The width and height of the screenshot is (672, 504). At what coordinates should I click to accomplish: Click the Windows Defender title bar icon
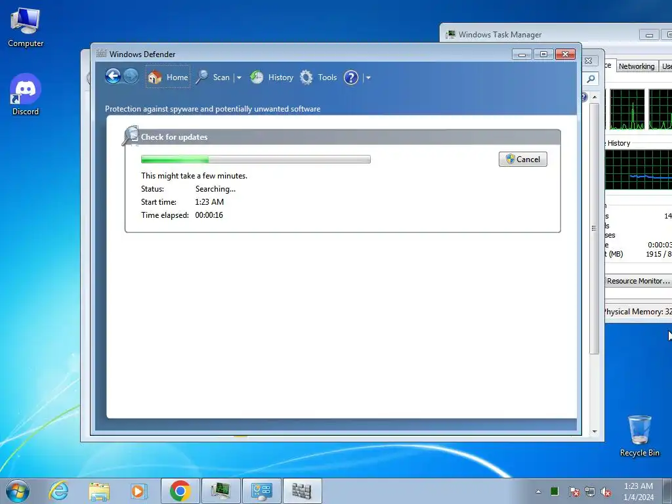pyautogui.click(x=101, y=54)
